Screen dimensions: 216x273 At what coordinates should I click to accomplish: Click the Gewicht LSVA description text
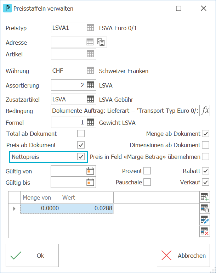coord(117,123)
